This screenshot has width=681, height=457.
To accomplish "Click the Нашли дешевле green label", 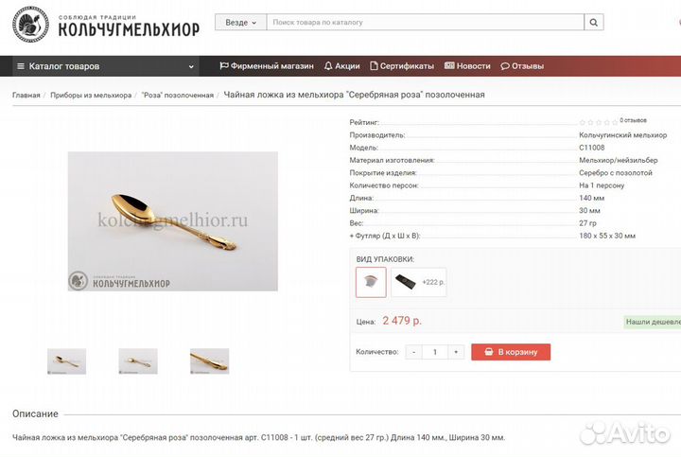I will click(x=653, y=322).
